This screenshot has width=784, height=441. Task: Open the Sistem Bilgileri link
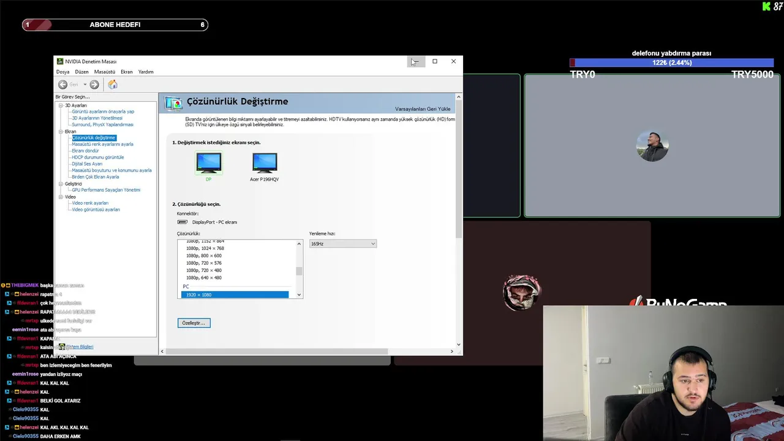pyautogui.click(x=80, y=347)
